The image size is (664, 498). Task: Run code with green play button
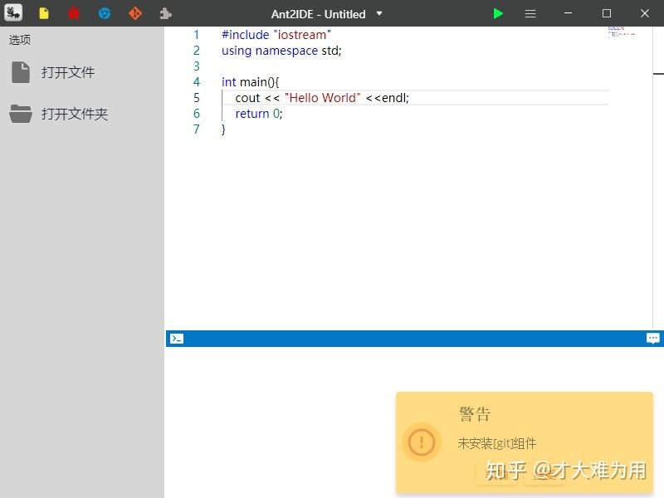[x=498, y=13]
